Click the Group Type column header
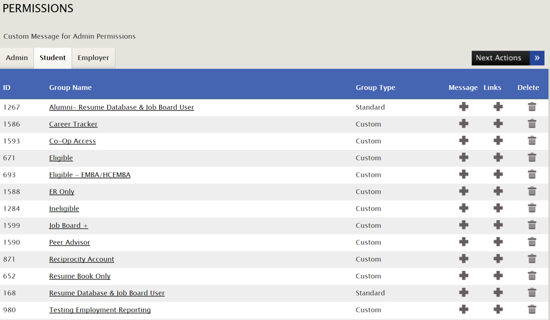Image resolution: width=550 pixels, height=320 pixels. (375, 88)
